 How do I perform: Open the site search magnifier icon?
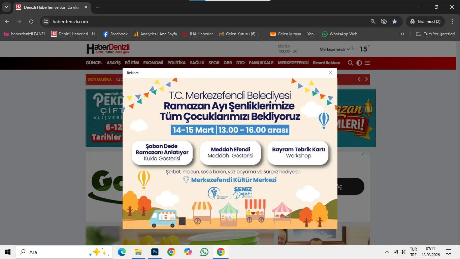pyautogui.click(x=350, y=63)
